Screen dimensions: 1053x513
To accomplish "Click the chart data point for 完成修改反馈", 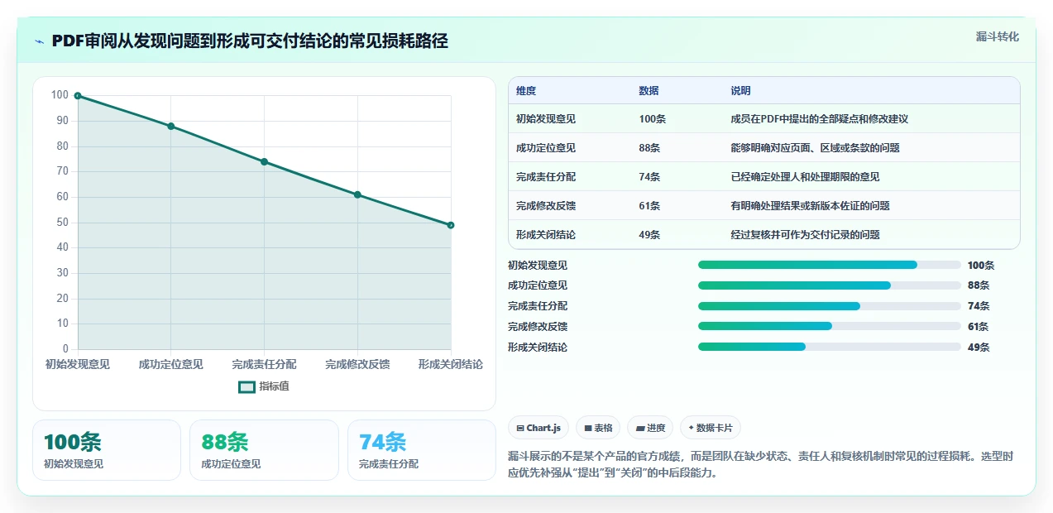I will point(357,194).
